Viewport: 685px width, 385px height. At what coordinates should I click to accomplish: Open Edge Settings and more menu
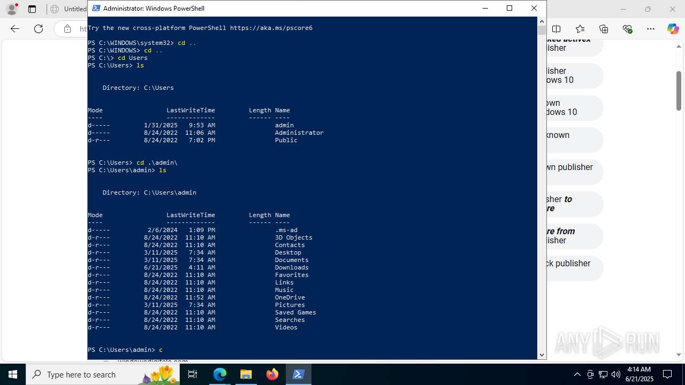pos(651,29)
